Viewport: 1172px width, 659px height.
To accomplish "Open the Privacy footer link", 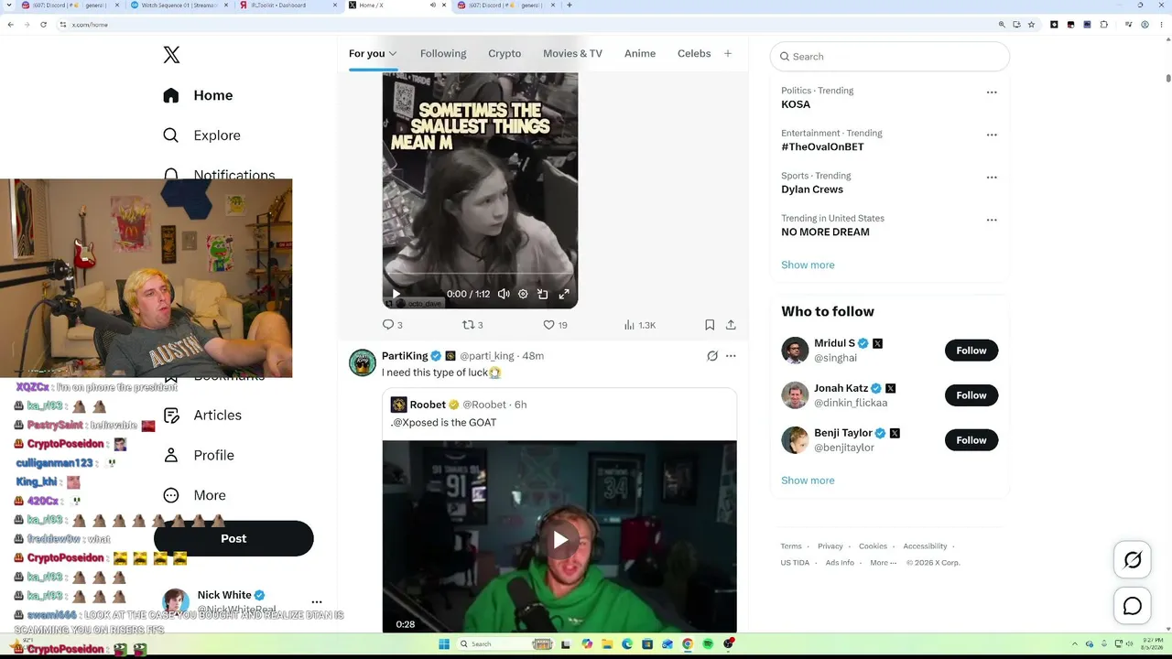I will click(830, 546).
